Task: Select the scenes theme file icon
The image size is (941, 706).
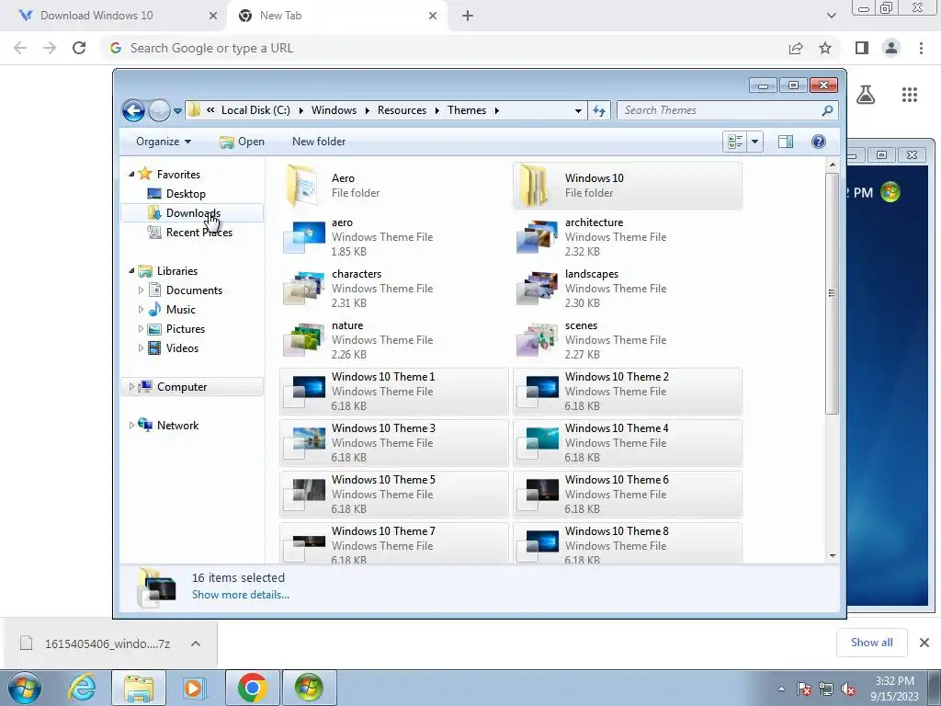Action: coord(537,340)
